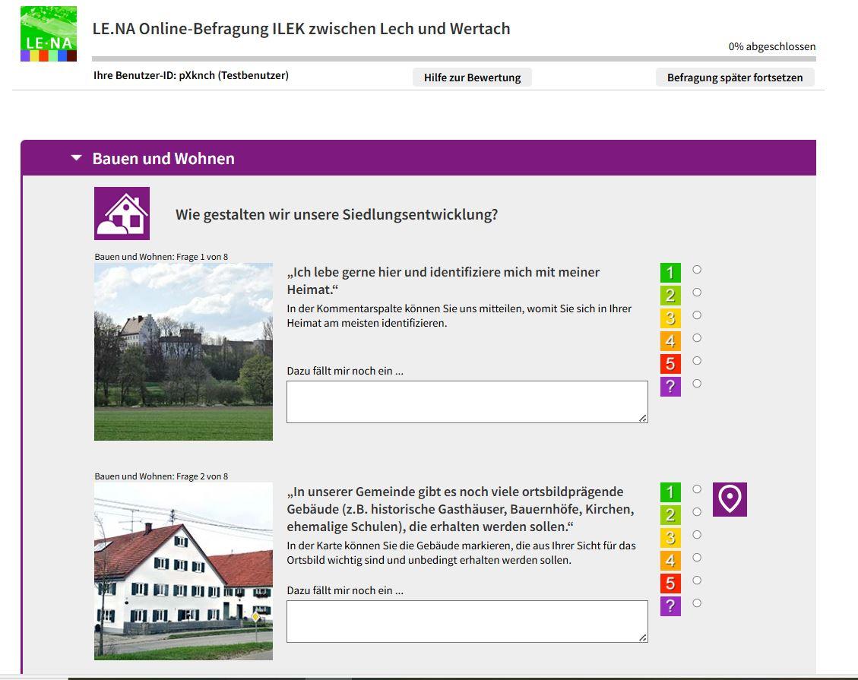
Task: Click the resize handle of Frage 1 comment box
Action: [643, 418]
